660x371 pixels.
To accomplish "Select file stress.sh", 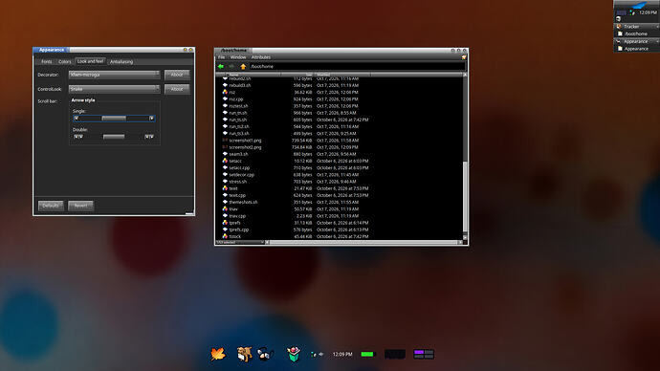I will (x=238, y=182).
